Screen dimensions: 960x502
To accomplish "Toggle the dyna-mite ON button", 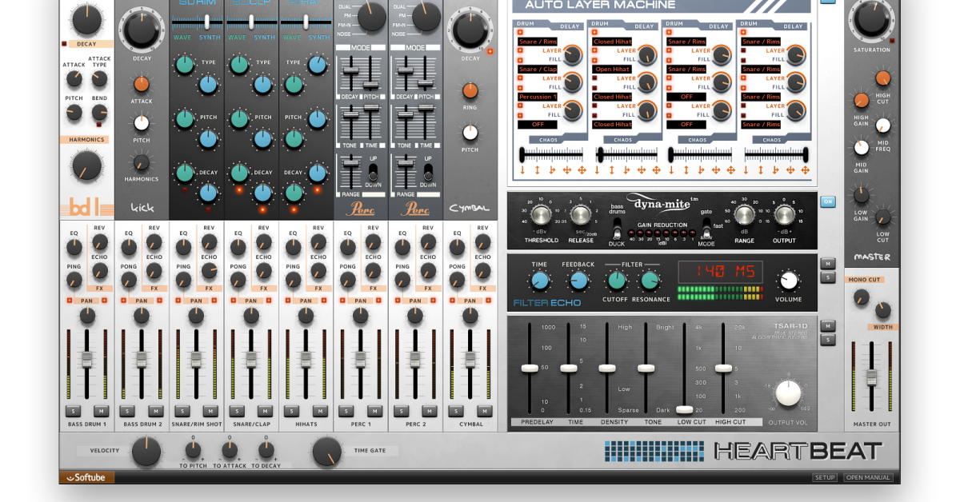I will [x=827, y=201].
